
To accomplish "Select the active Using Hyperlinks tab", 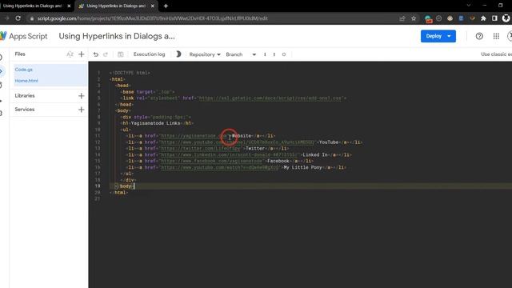I will pyautogui.click(x=116, y=6).
